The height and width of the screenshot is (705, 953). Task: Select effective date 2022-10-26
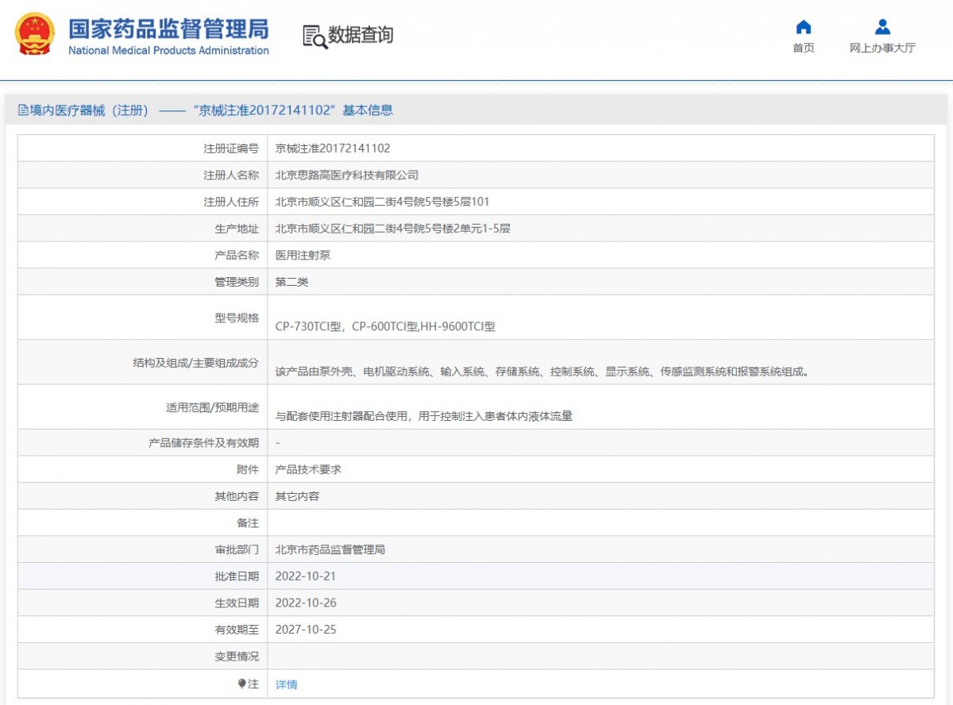pos(306,603)
